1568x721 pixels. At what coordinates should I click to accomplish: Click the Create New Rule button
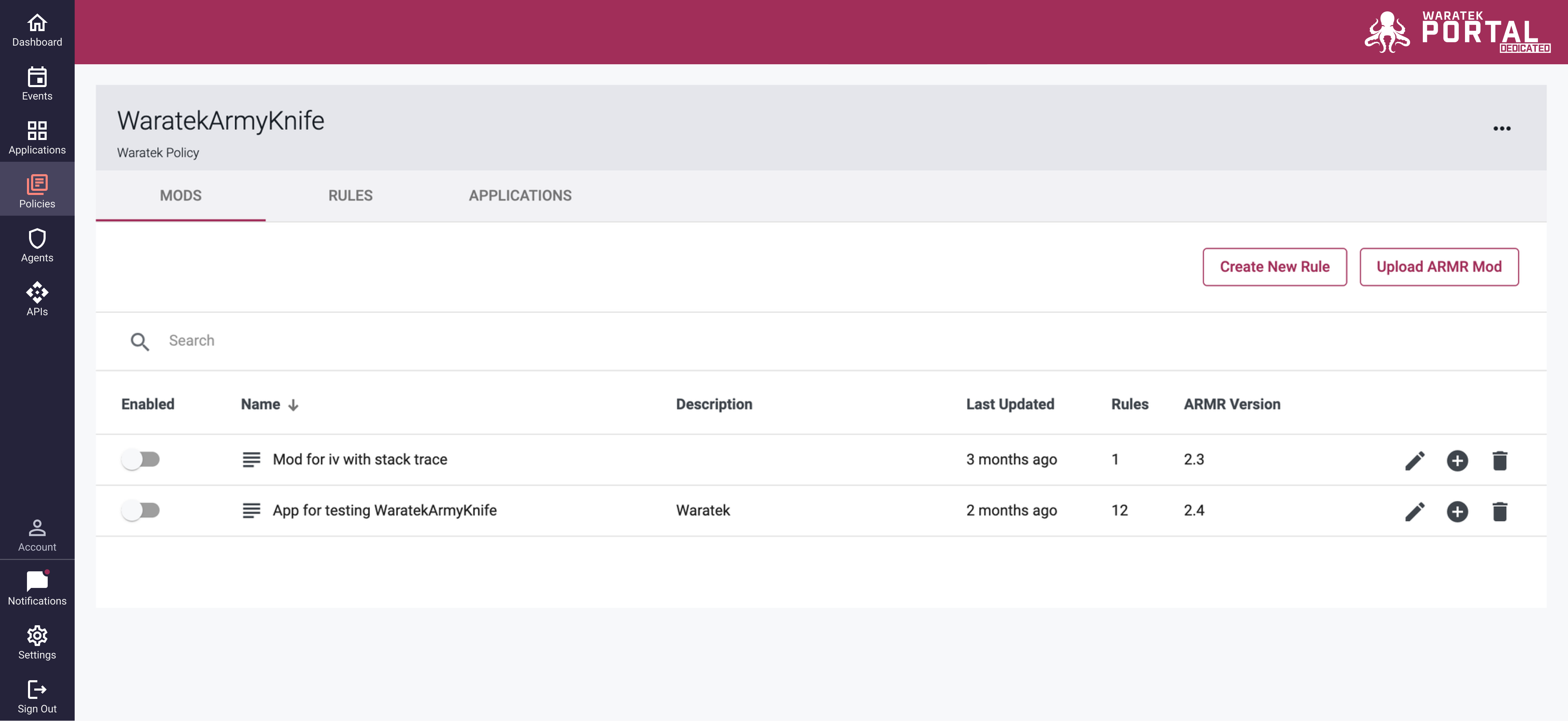1275,266
